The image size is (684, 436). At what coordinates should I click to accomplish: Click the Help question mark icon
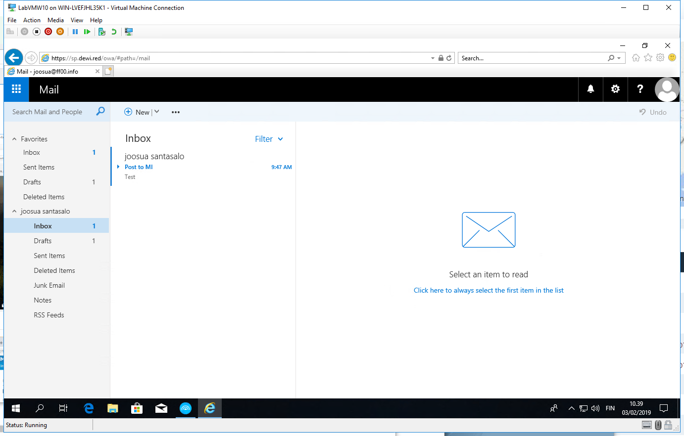coord(640,89)
